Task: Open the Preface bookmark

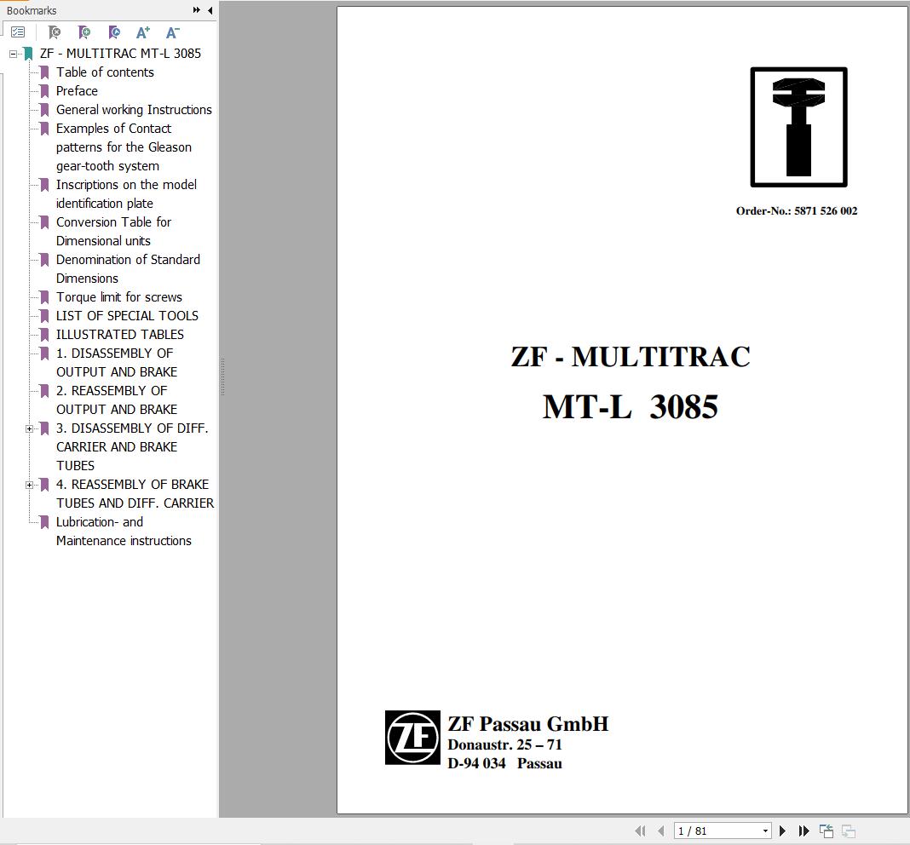Action: coord(77,91)
